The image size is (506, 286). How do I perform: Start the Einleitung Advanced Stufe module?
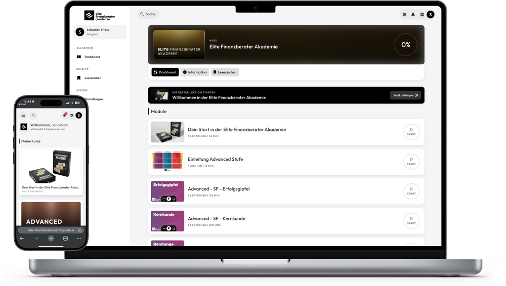tap(411, 162)
